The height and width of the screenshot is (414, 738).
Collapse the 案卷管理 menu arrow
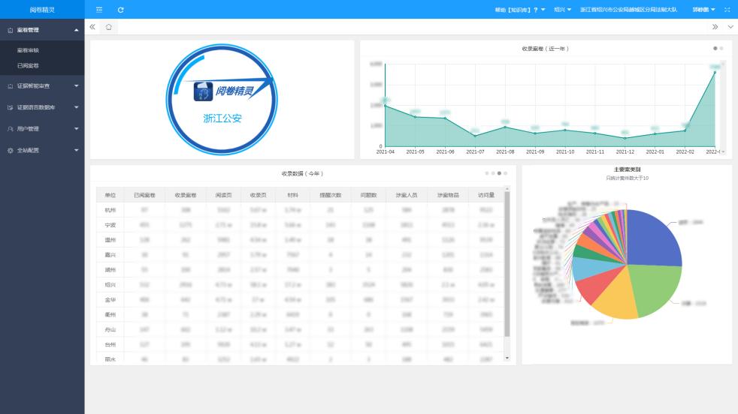pos(76,30)
